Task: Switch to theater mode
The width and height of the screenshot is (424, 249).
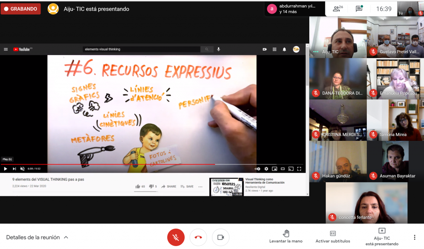Action: [282, 169]
